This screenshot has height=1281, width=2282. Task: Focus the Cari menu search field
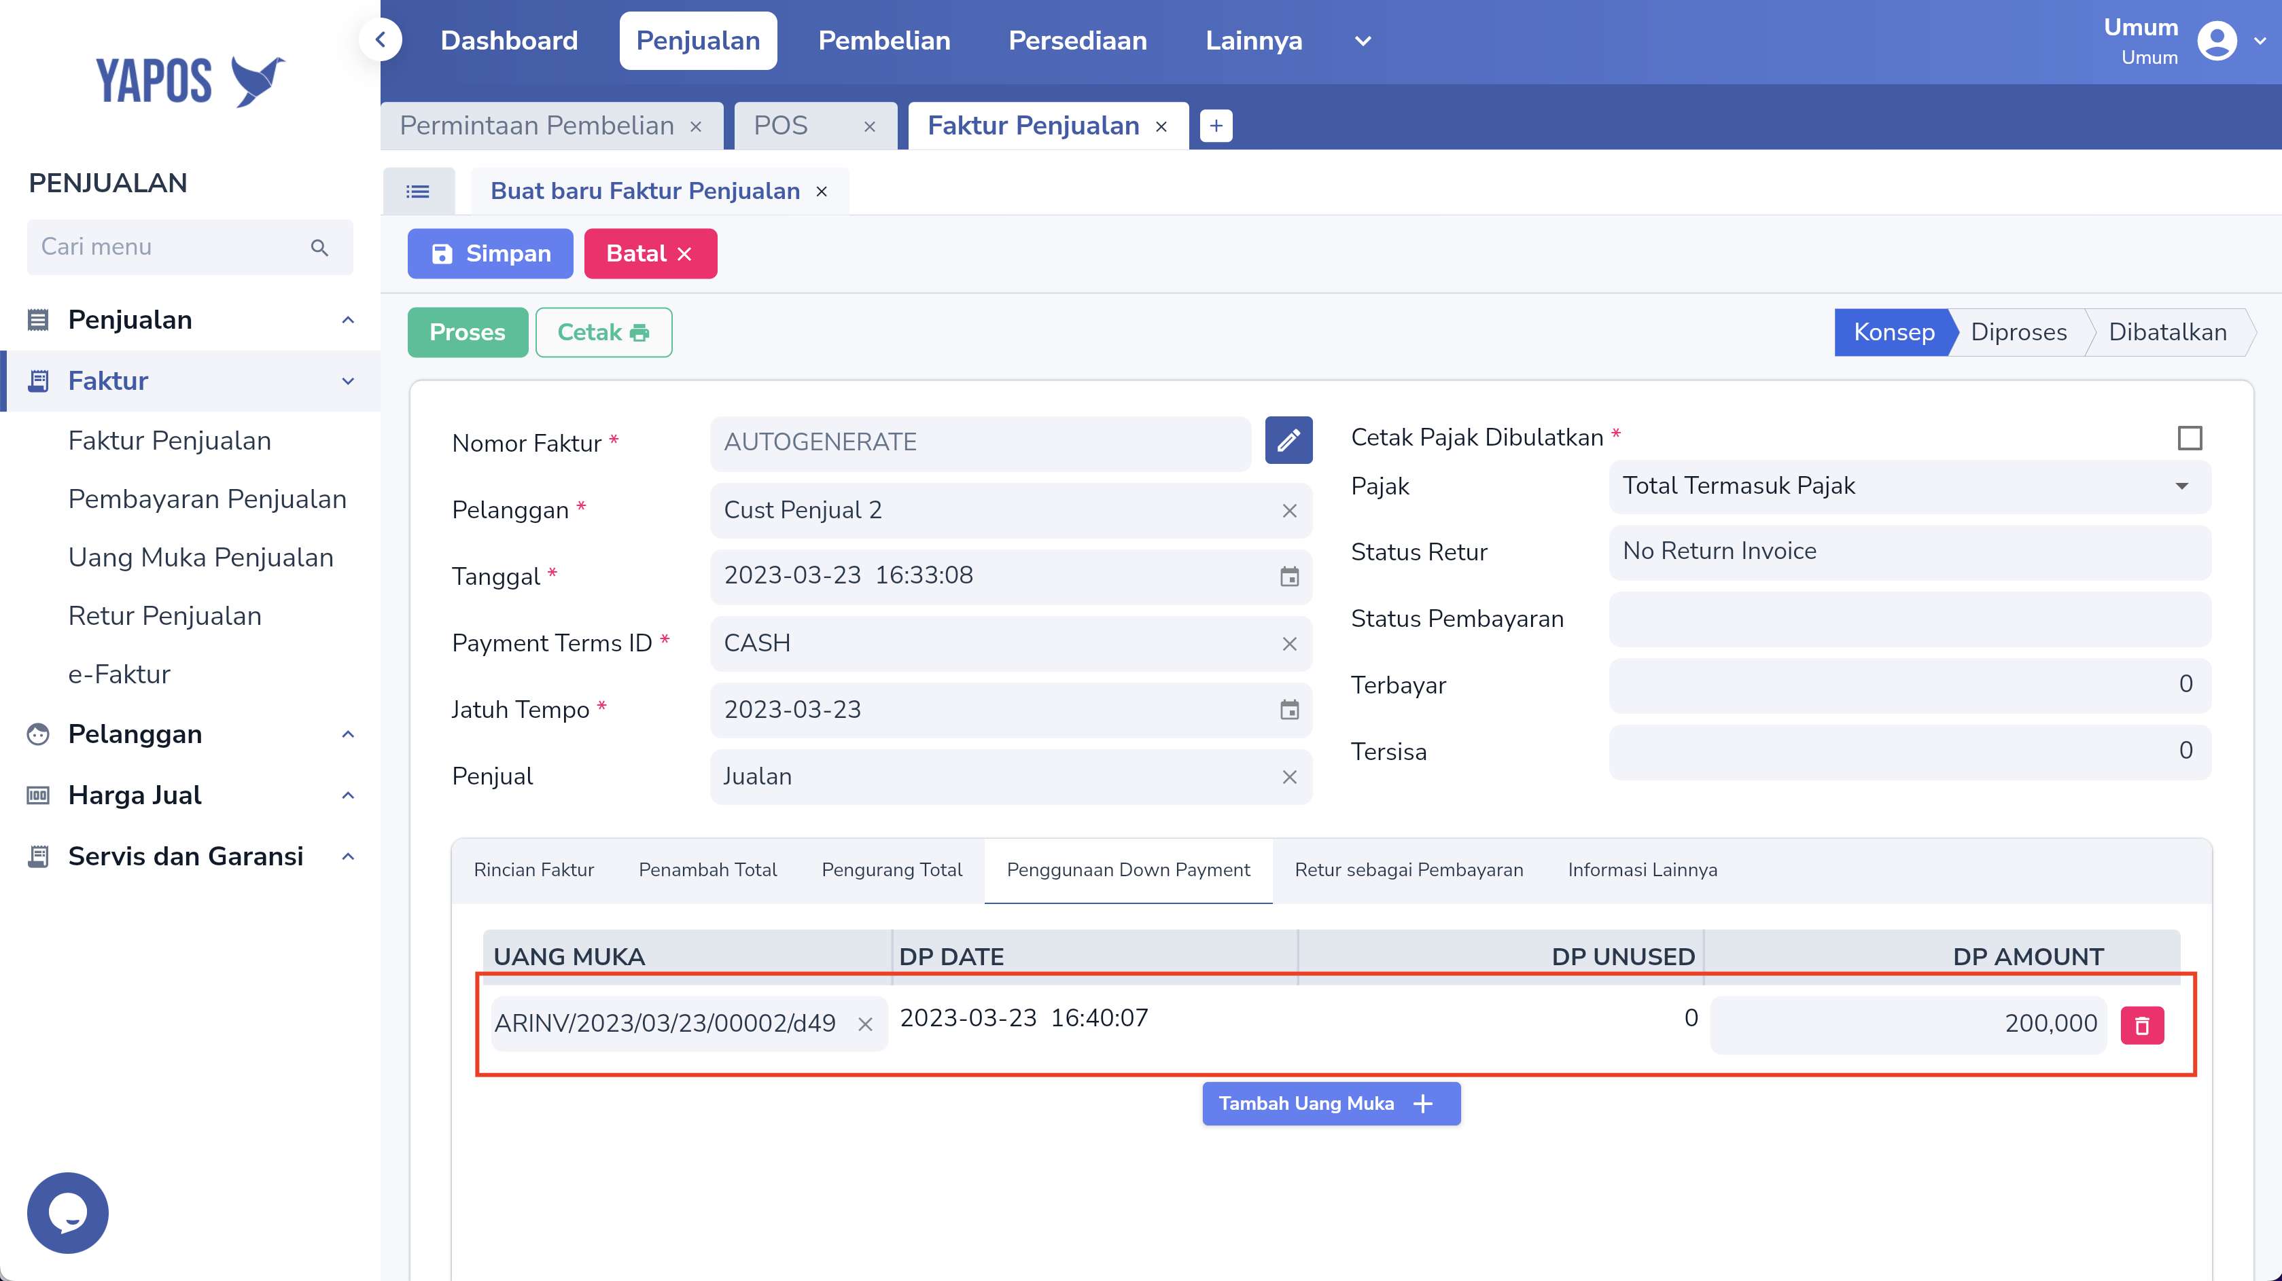click(x=190, y=247)
